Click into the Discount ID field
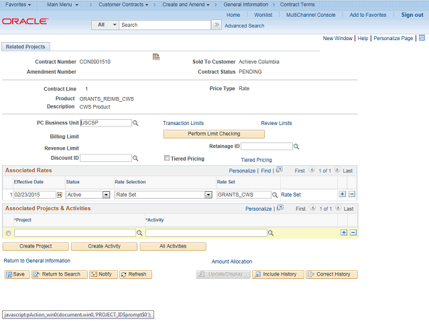The width and height of the screenshot is (429, 321). (106, 158)
